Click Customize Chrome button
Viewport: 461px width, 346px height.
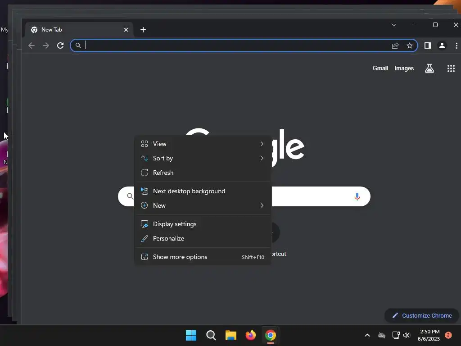coord(421,316)
